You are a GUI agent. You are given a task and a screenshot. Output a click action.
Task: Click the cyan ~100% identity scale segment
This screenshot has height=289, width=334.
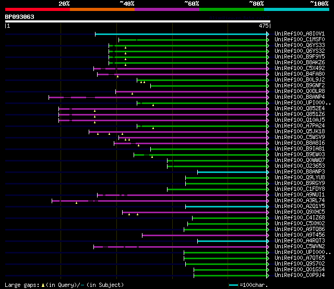[x=296, y=9]
